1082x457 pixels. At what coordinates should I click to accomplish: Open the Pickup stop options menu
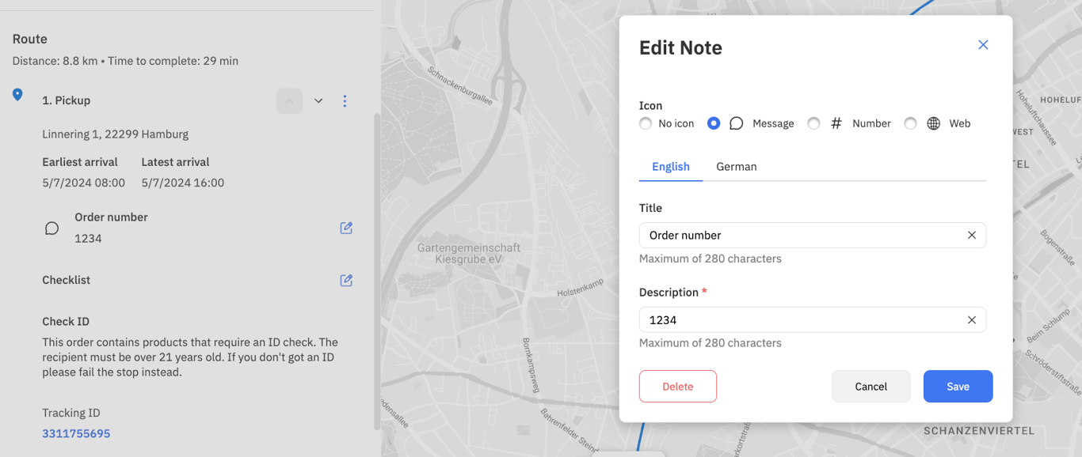click(345, 101)
